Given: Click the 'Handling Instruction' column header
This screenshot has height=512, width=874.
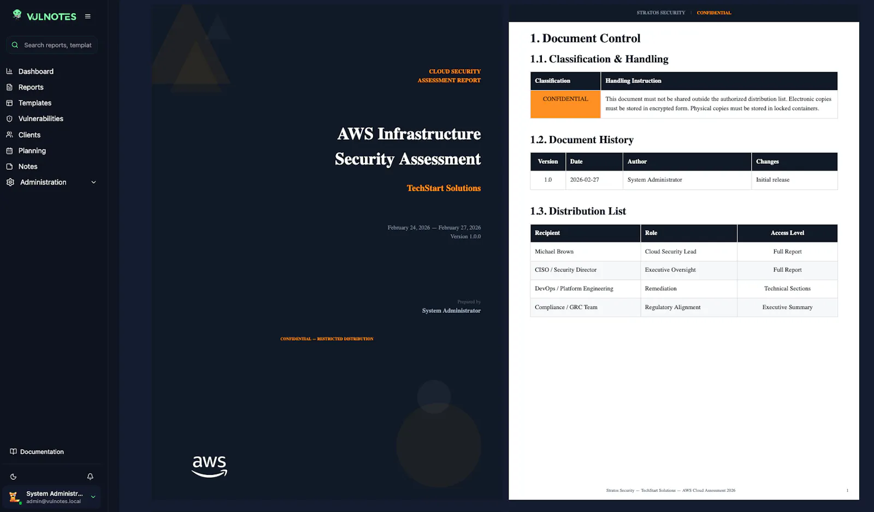Looking at the screenshot, I should point(719,81).
